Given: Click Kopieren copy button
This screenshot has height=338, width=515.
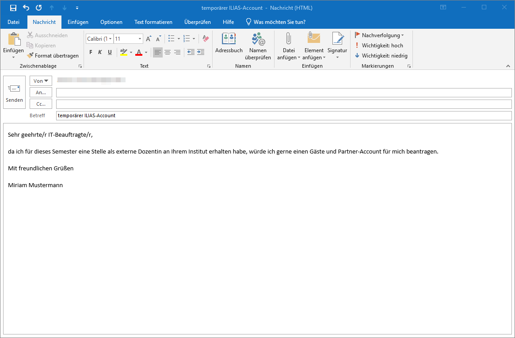Looking at the screenshot, I should click(41, 46).
